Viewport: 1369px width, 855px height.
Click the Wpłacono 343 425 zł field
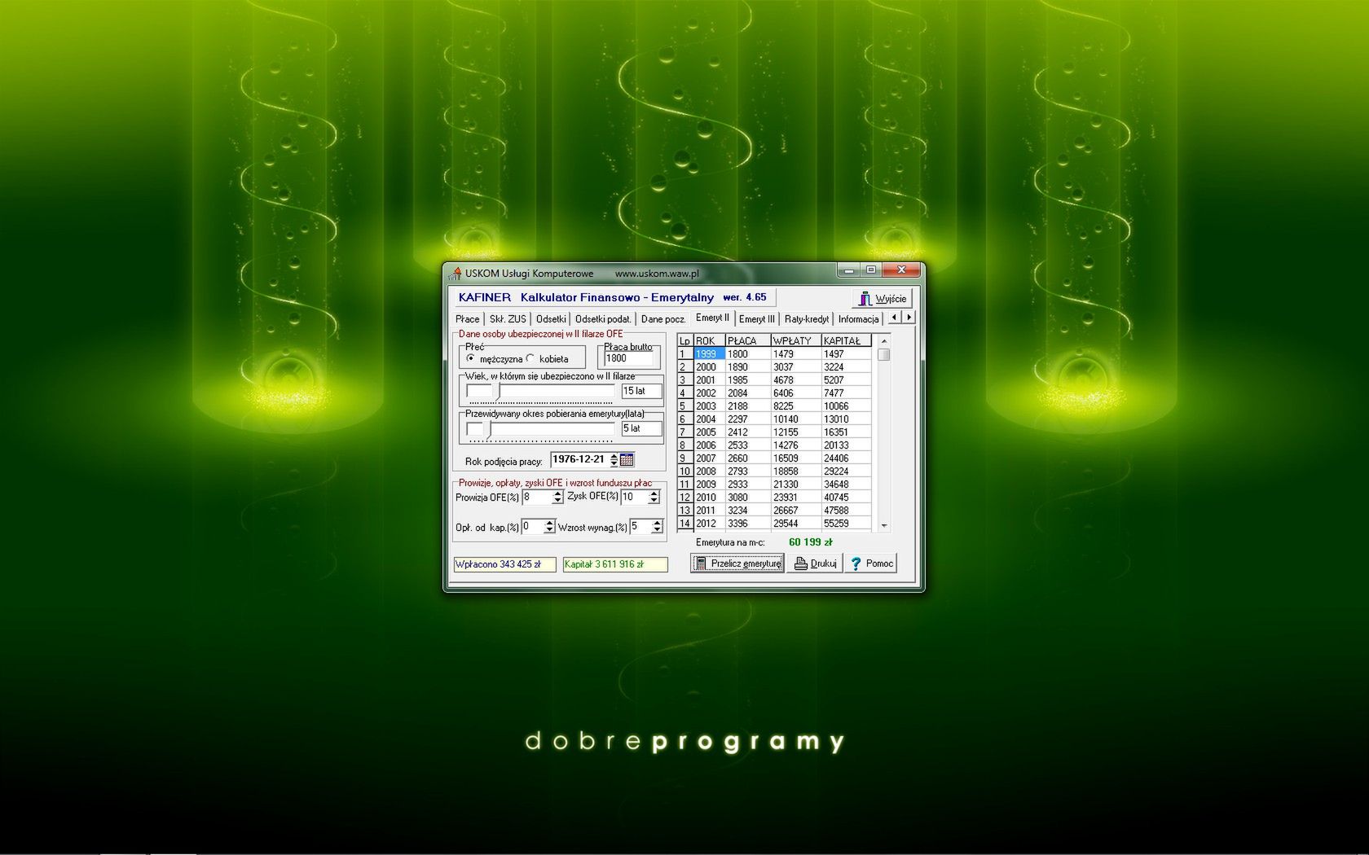[504, 564]
